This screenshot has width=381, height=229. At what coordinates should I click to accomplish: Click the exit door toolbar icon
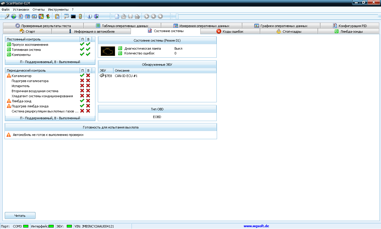pyautogui.click(x=96, y=16)
